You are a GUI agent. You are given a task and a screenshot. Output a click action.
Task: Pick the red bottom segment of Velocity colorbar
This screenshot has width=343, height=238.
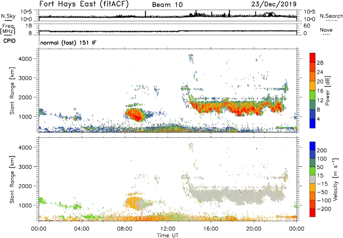313,213
